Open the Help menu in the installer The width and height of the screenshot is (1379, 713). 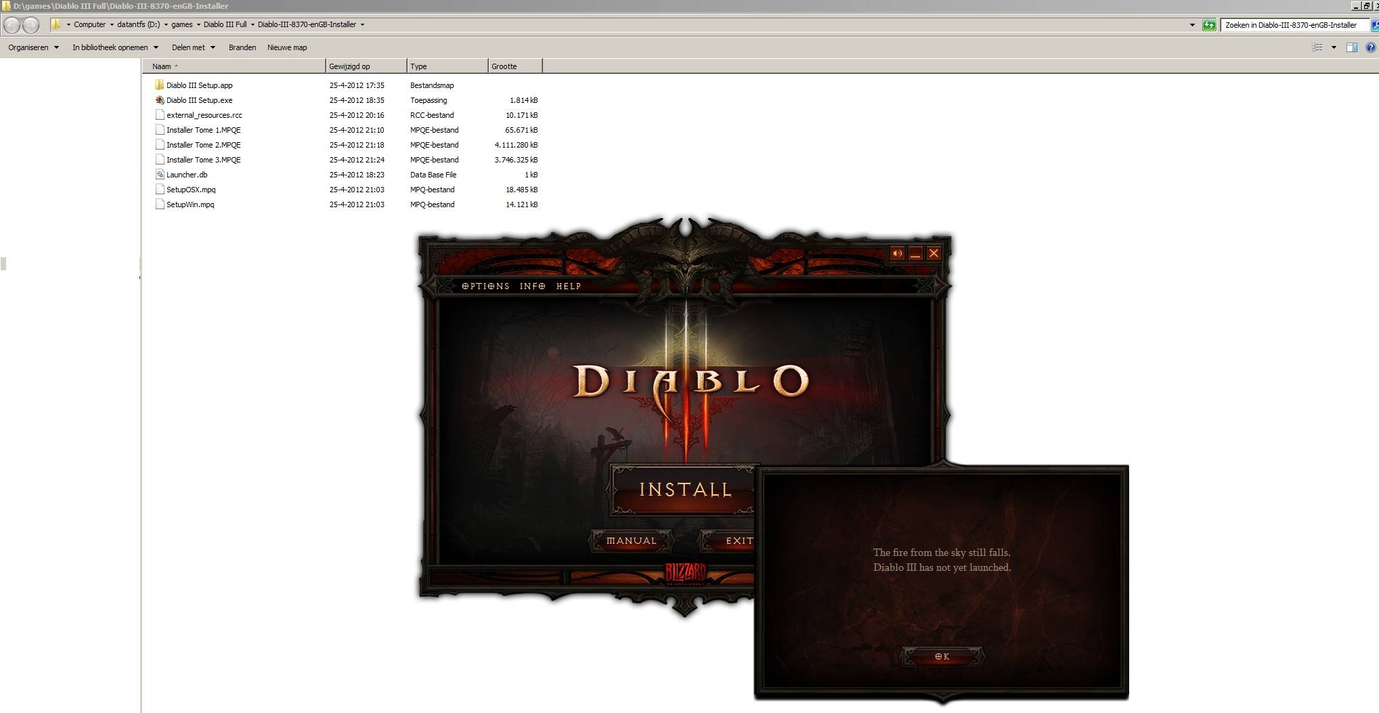(x=569, y=286)
